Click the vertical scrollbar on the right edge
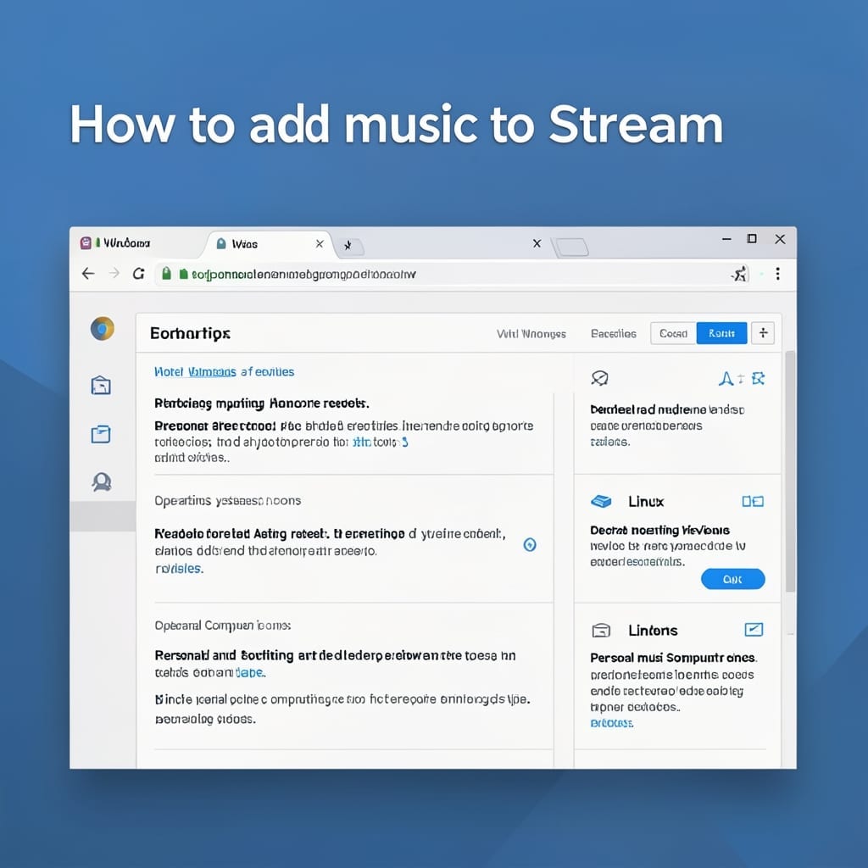The image size is (868, 868). (x=790, y=470)
